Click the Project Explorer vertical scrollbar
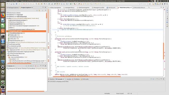Screen dimensions: 169x95 tap(46, 16)
